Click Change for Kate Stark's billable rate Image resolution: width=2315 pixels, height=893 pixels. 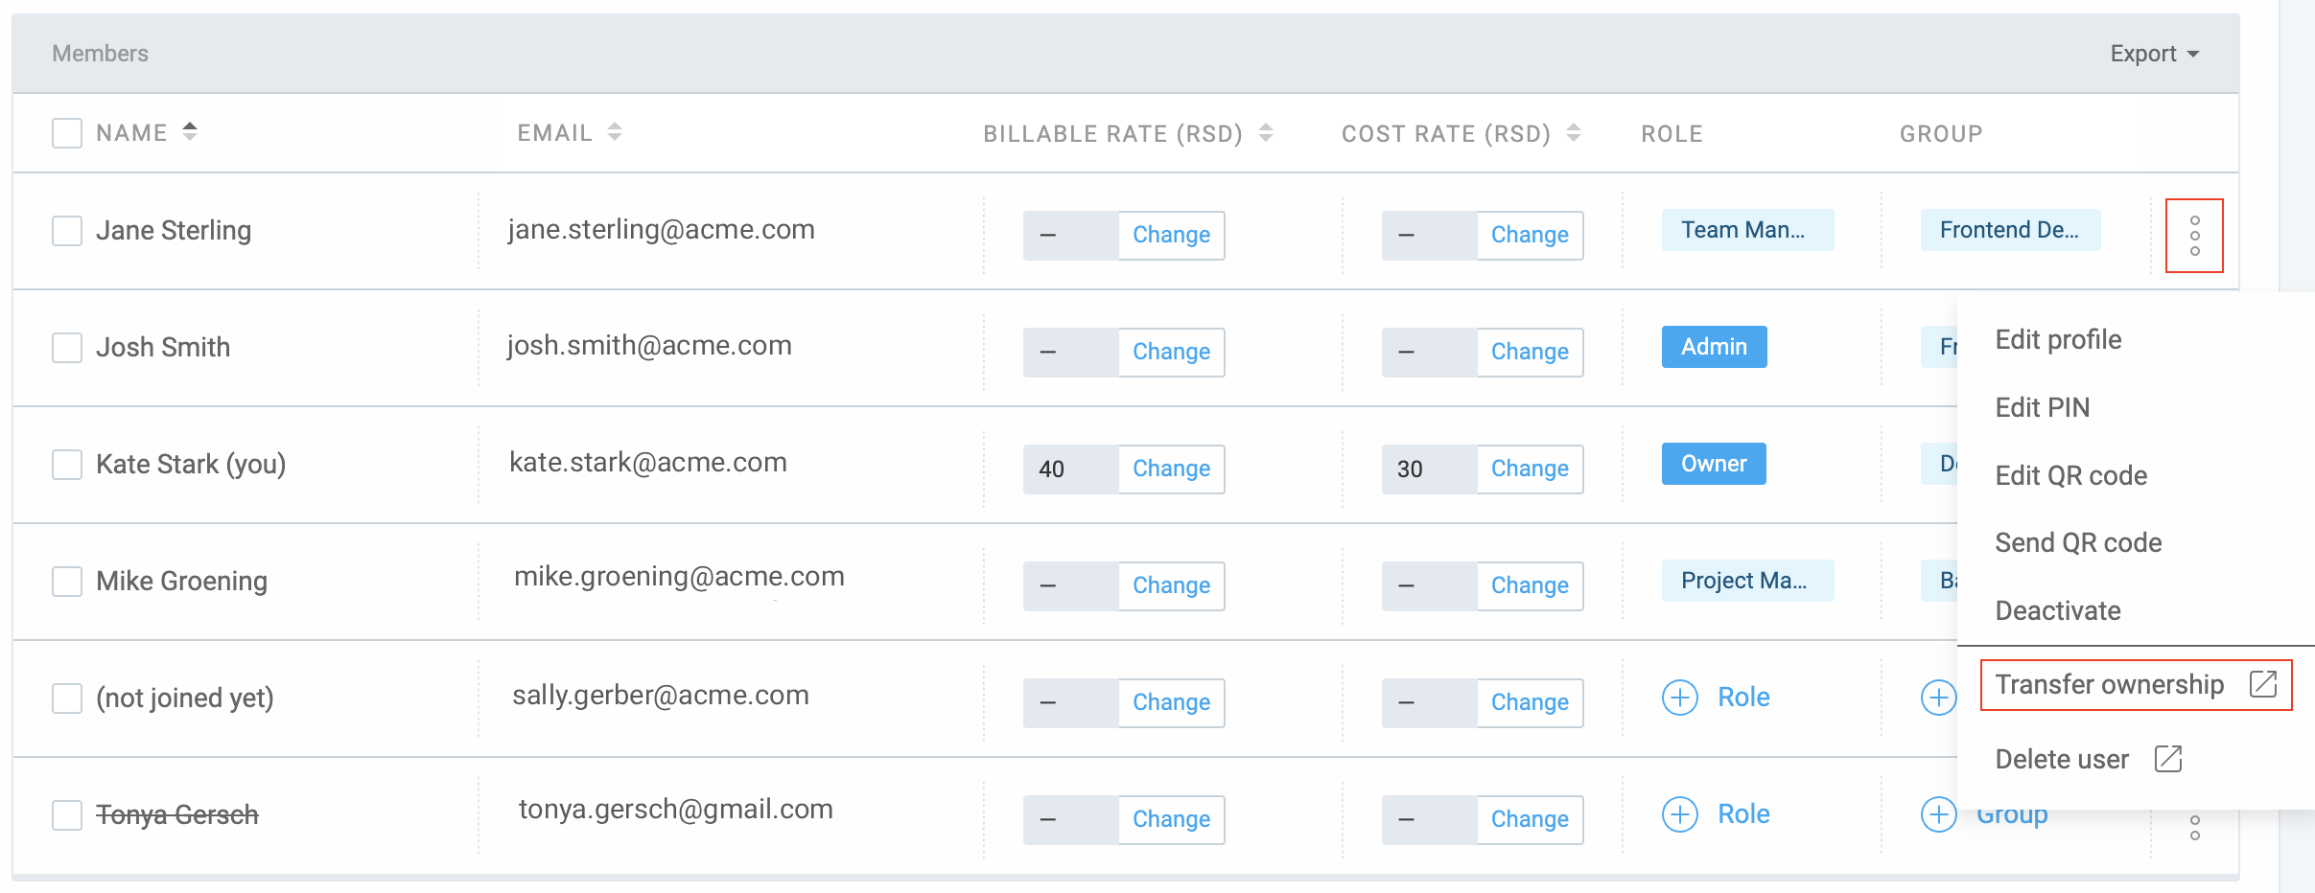(x=1171, y=469)
